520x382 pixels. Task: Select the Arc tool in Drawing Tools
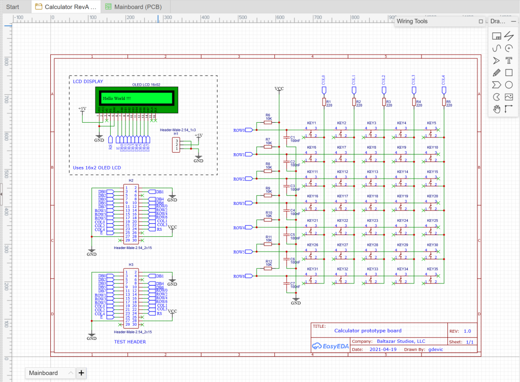coord(509,48)
